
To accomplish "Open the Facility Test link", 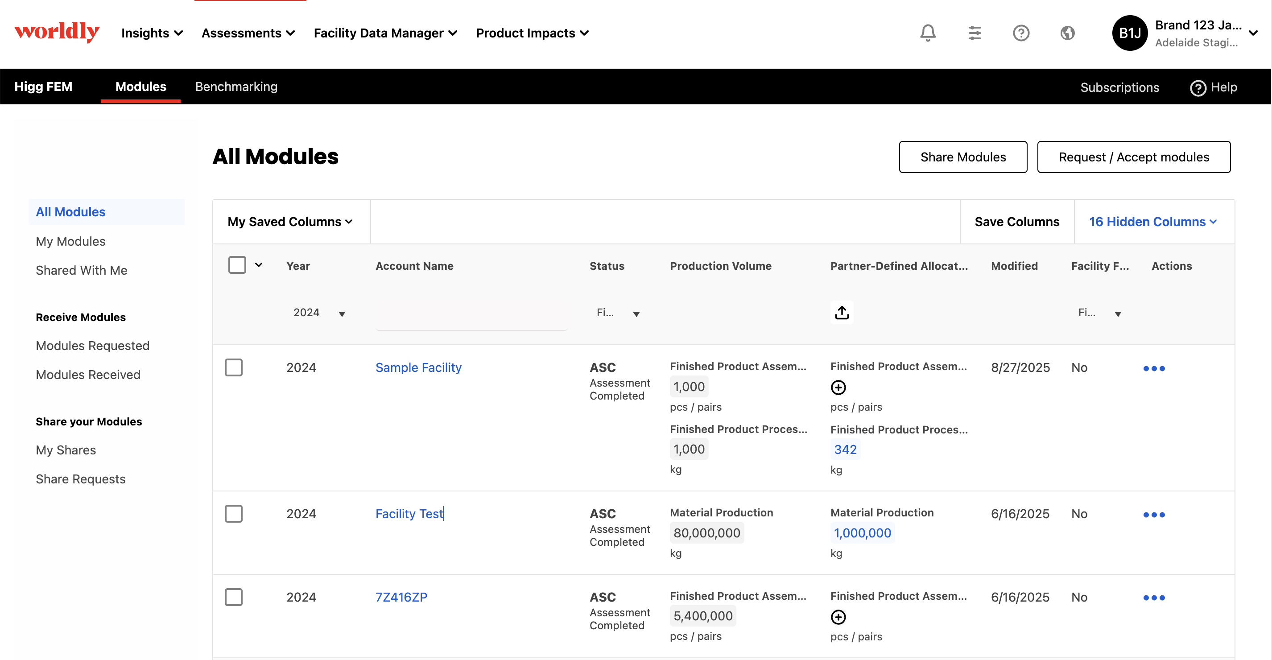I will 409,514.
